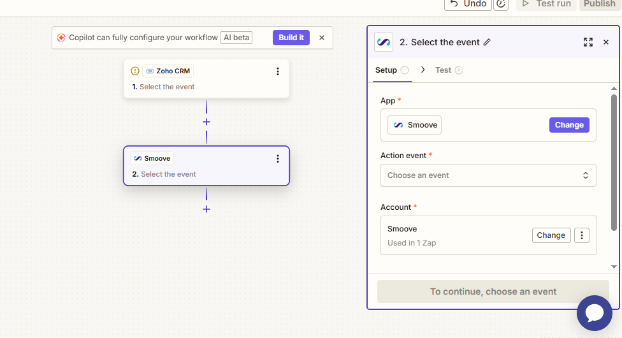Dismiss the Copilot suggestion banner
The image size is (622, 338).
(322, 38)
